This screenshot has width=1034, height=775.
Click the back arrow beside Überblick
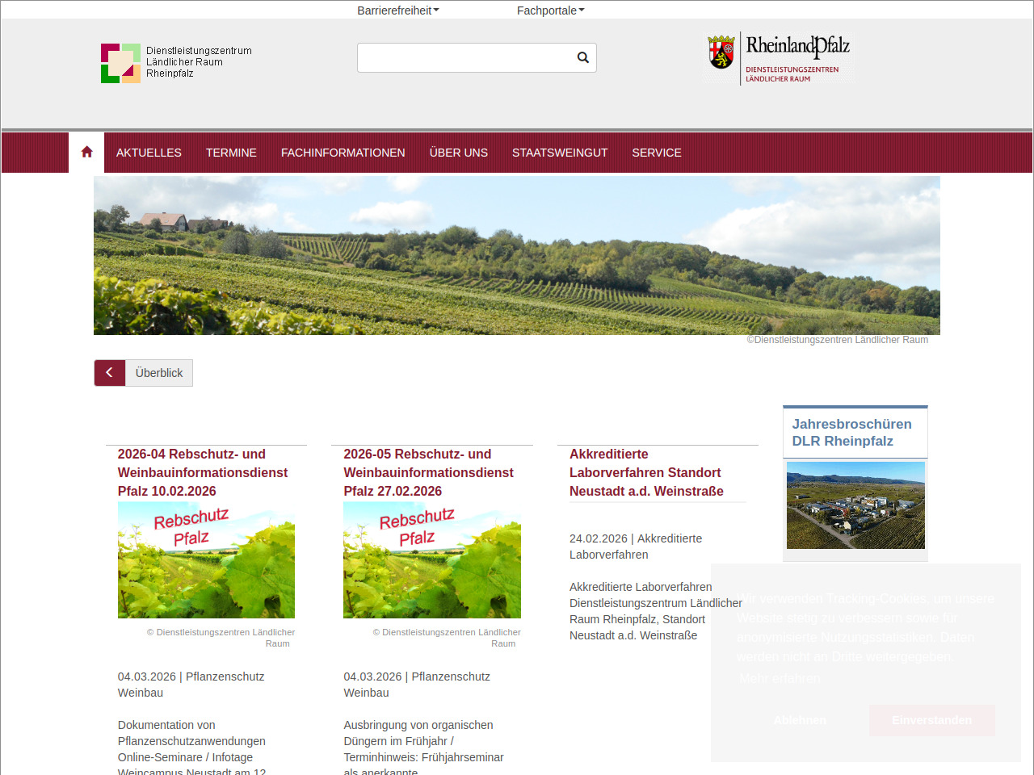click(x=110, y=373)
